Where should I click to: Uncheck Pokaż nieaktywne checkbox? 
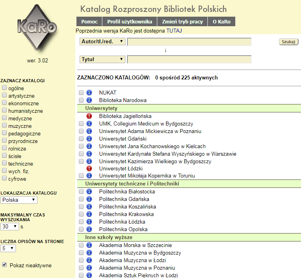point(4,265)
